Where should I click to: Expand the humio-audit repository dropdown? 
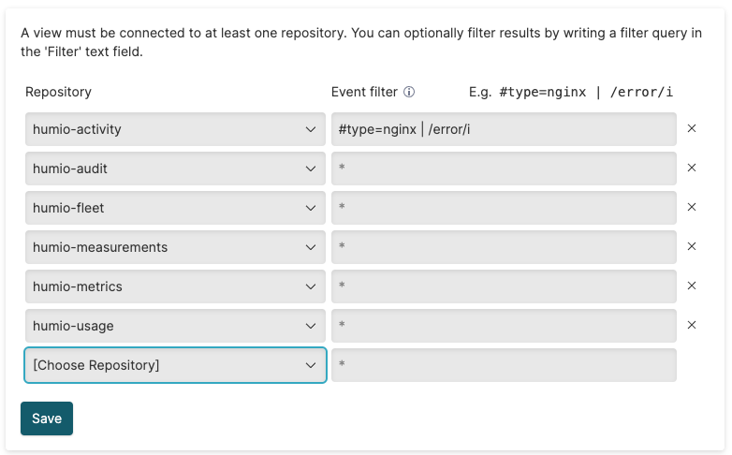point(175,169)
